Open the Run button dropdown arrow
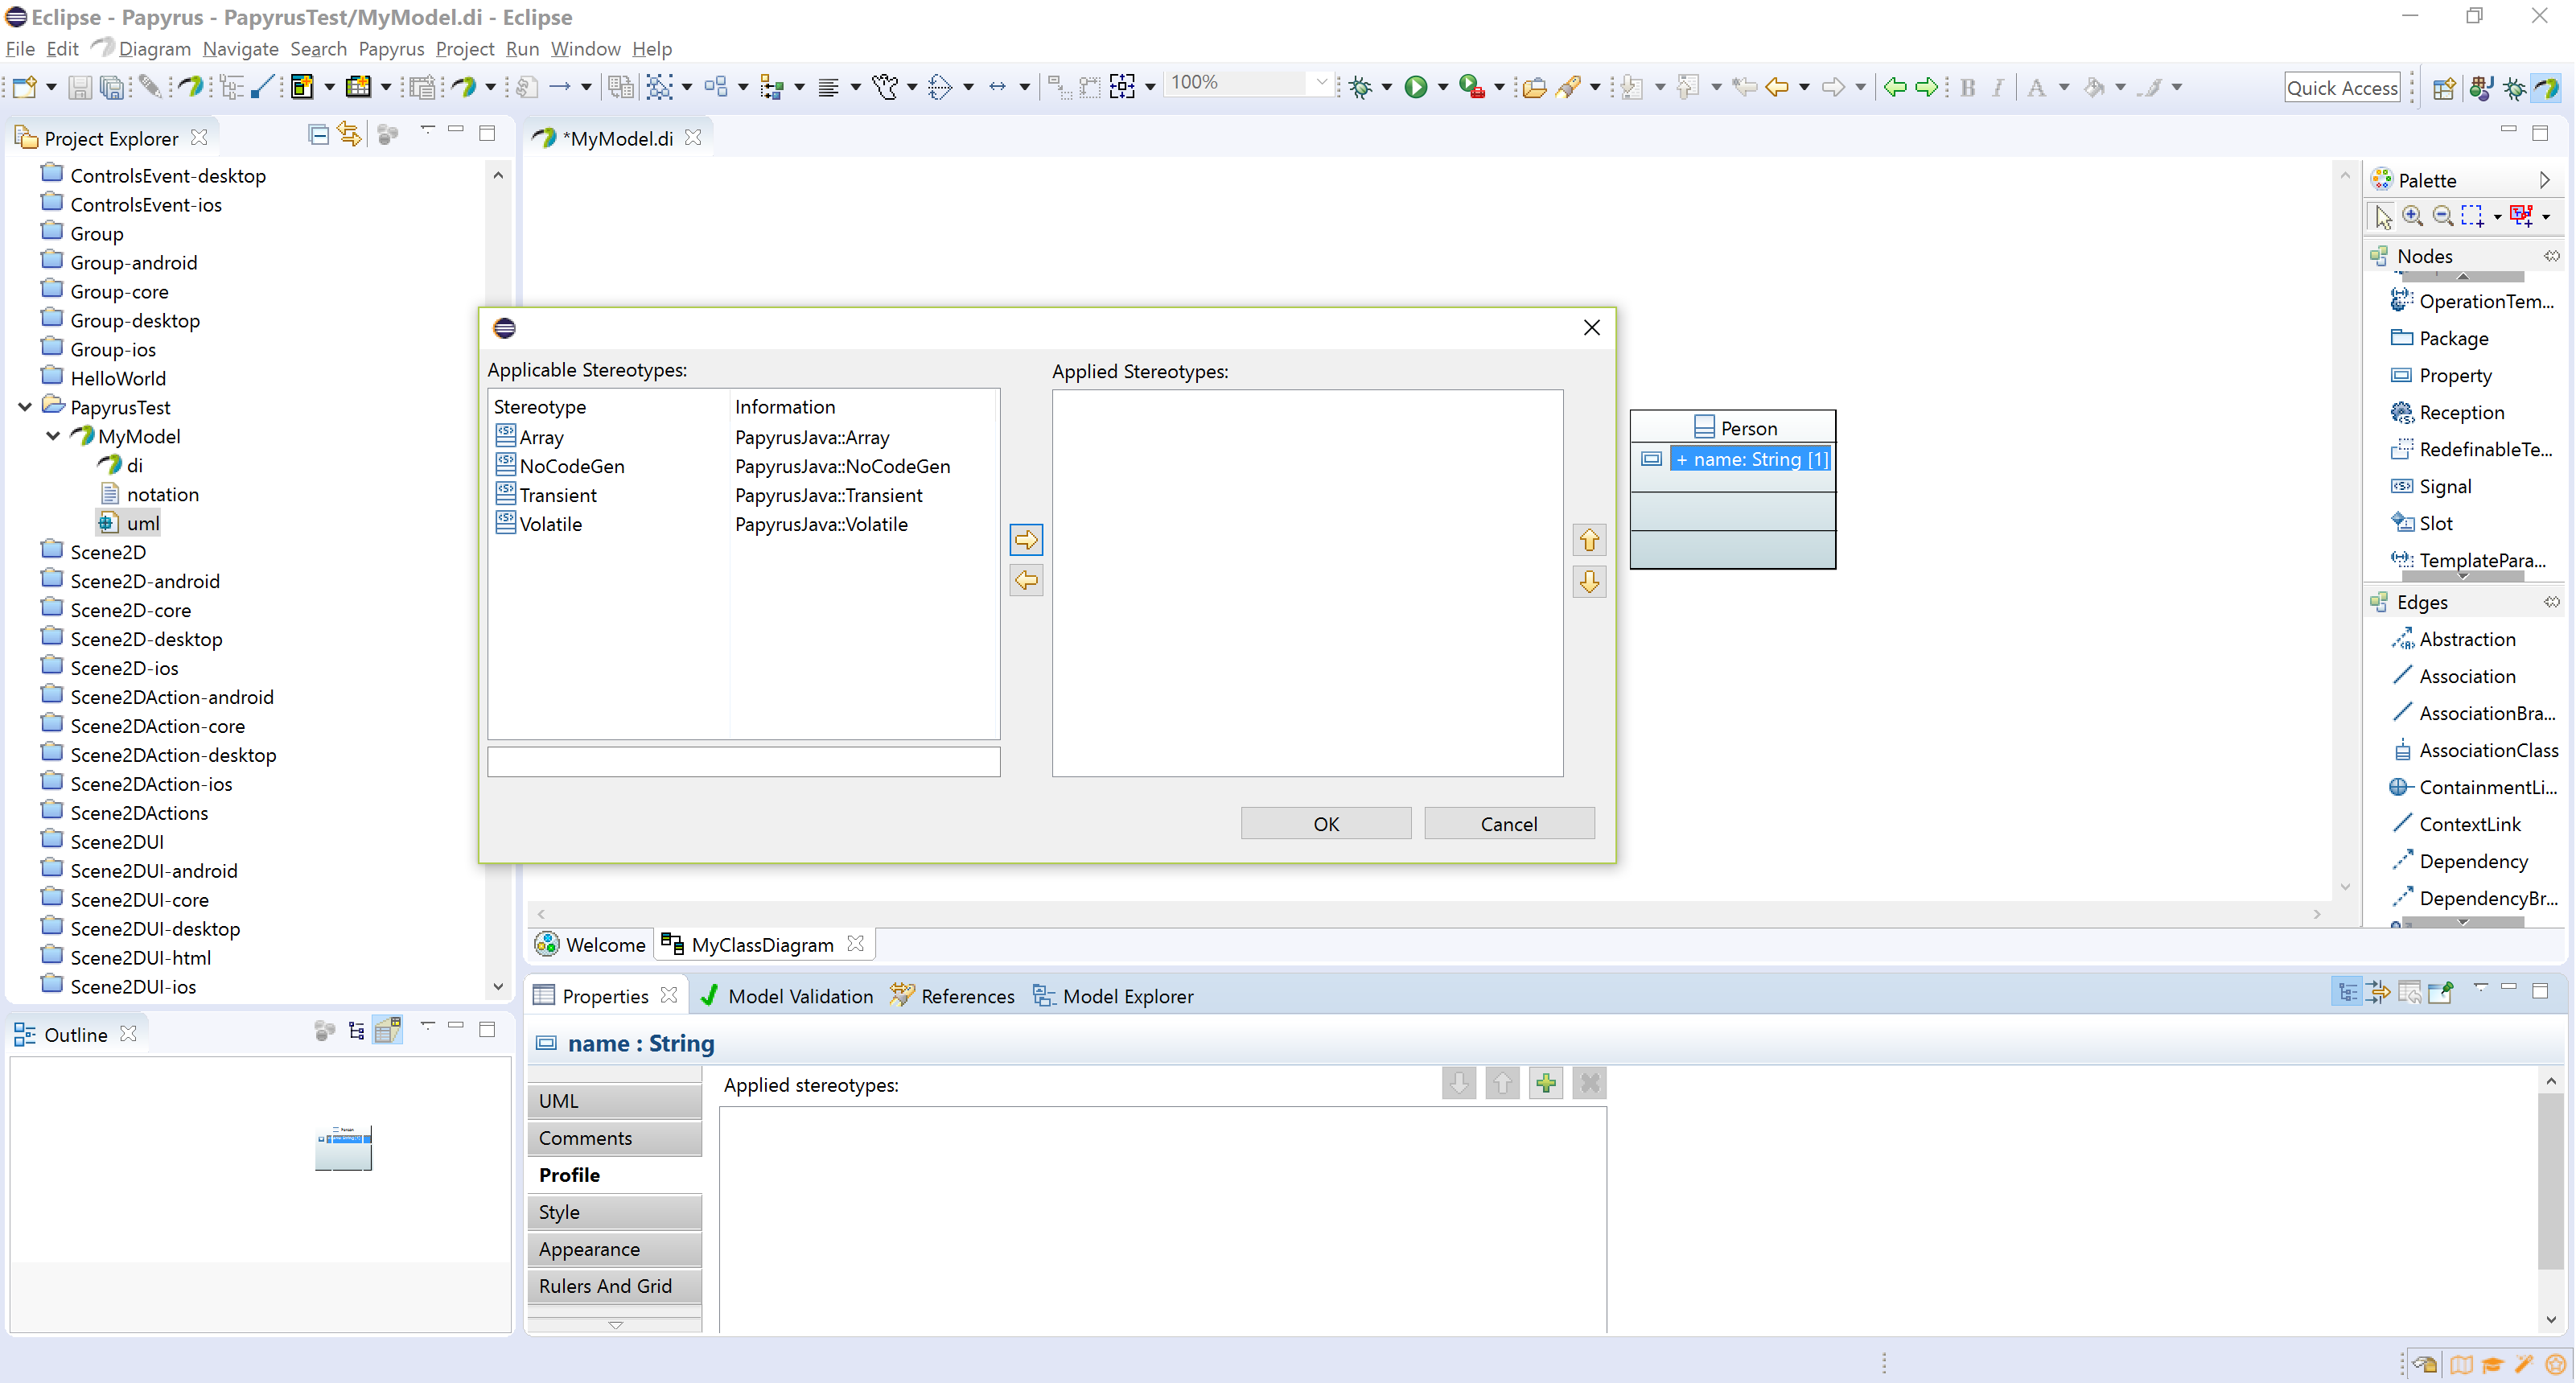 tap(1442, 88)
